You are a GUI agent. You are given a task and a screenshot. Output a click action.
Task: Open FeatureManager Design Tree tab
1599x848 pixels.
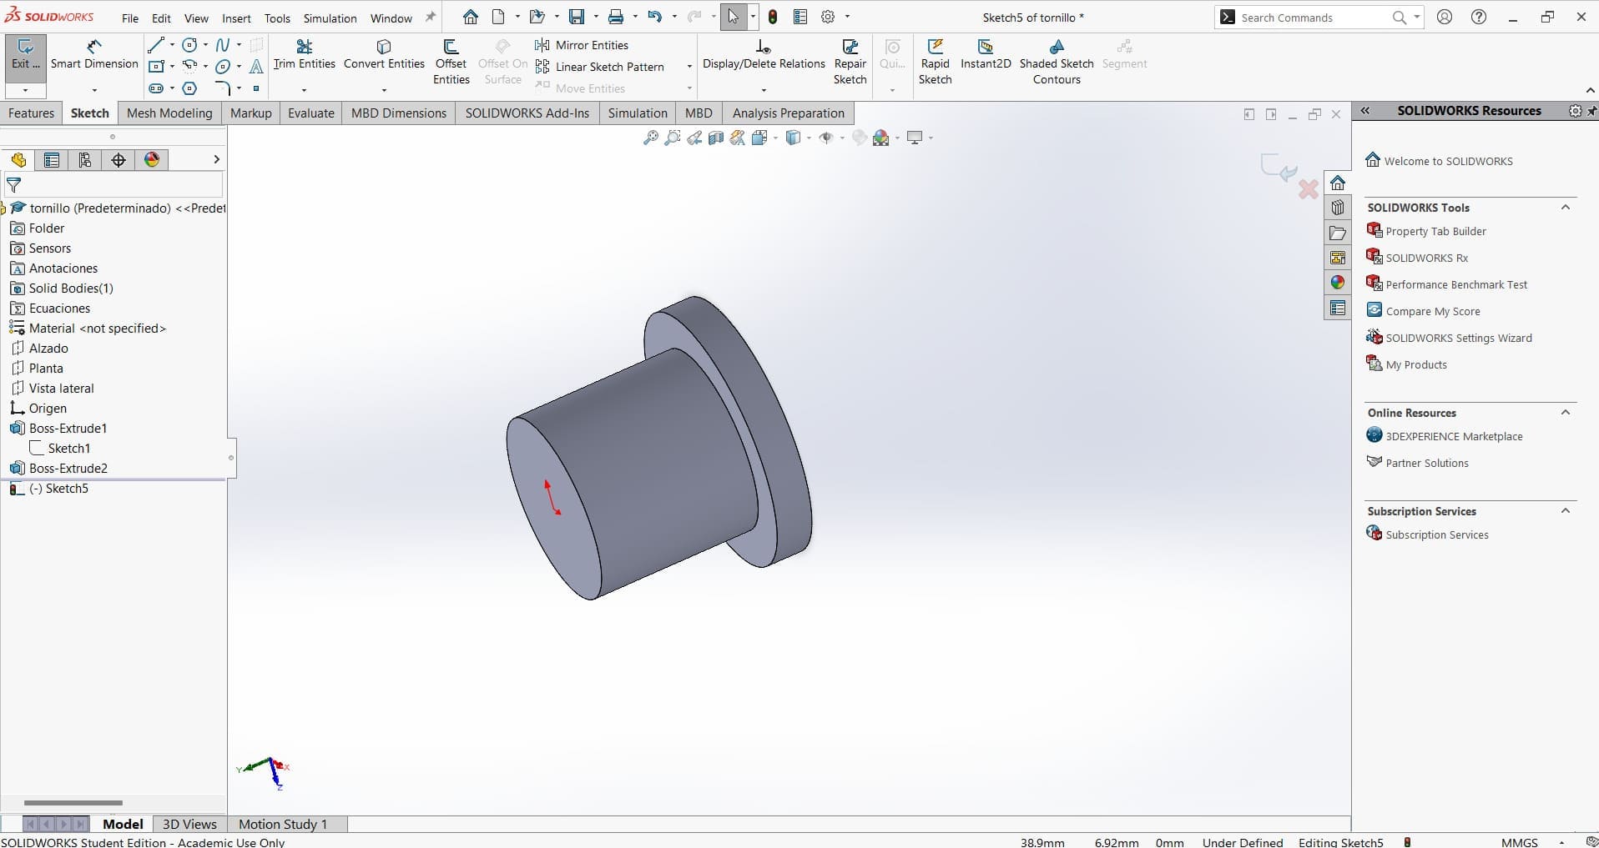[x=18, y=160]
